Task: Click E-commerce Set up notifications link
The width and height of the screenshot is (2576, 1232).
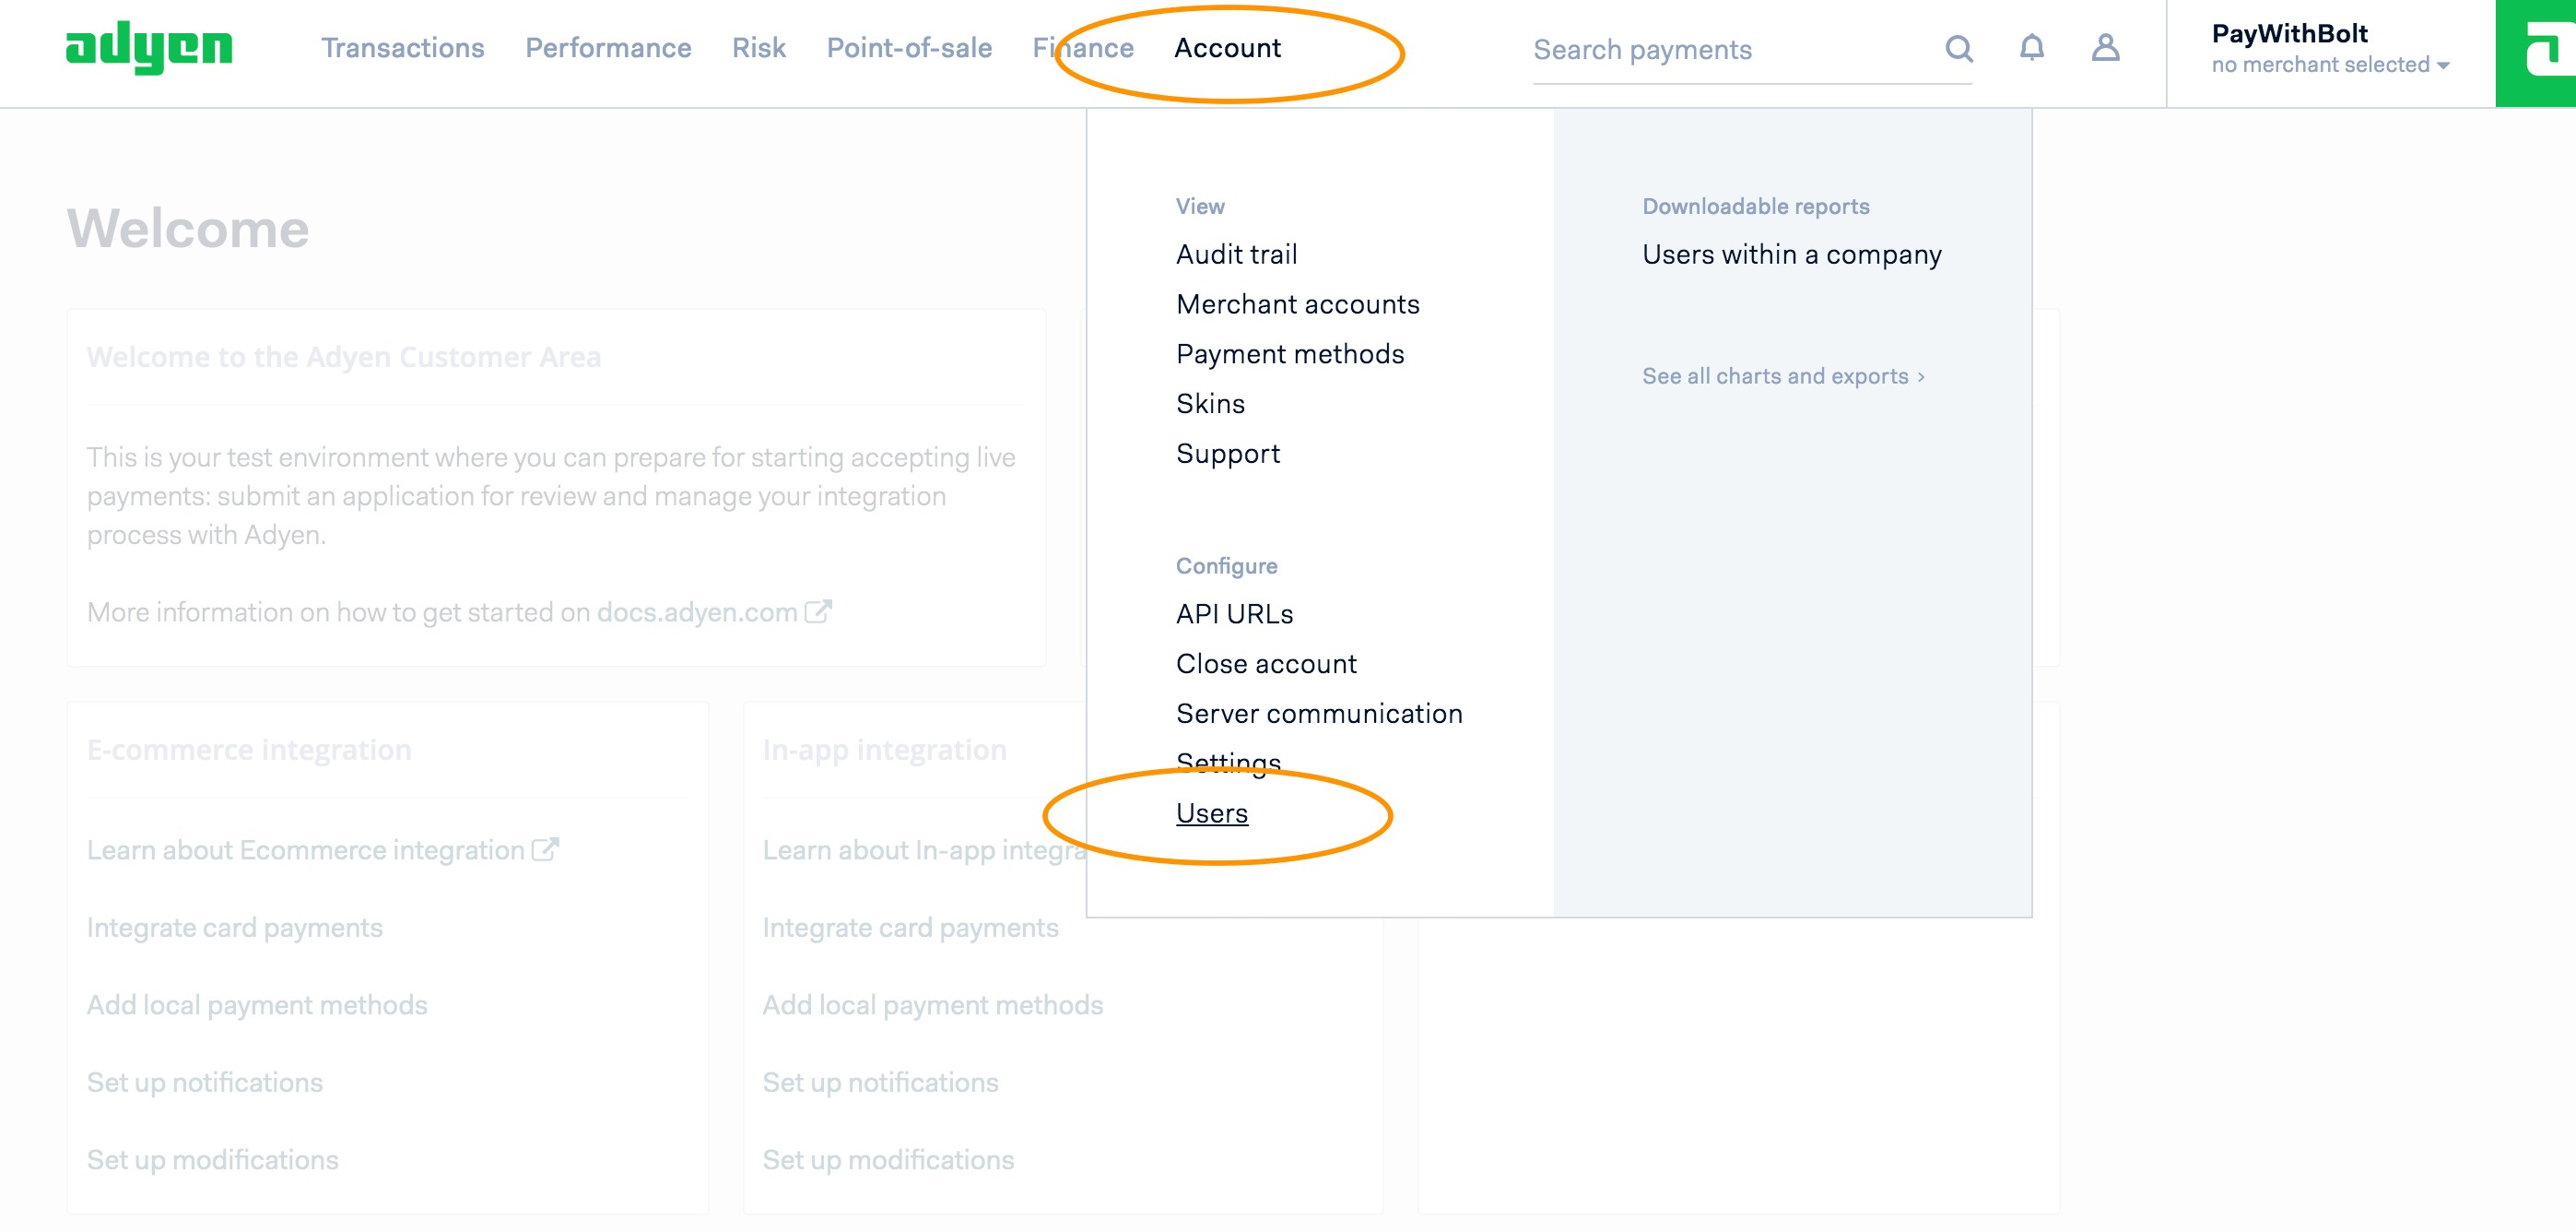Action: pyautogui.click(x=204, y=1082)
